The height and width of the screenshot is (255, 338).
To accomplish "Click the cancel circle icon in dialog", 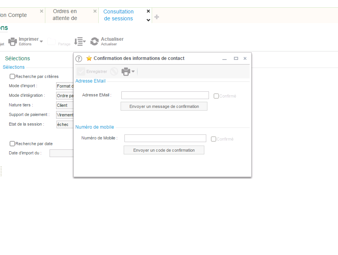I will pos(114,71).
